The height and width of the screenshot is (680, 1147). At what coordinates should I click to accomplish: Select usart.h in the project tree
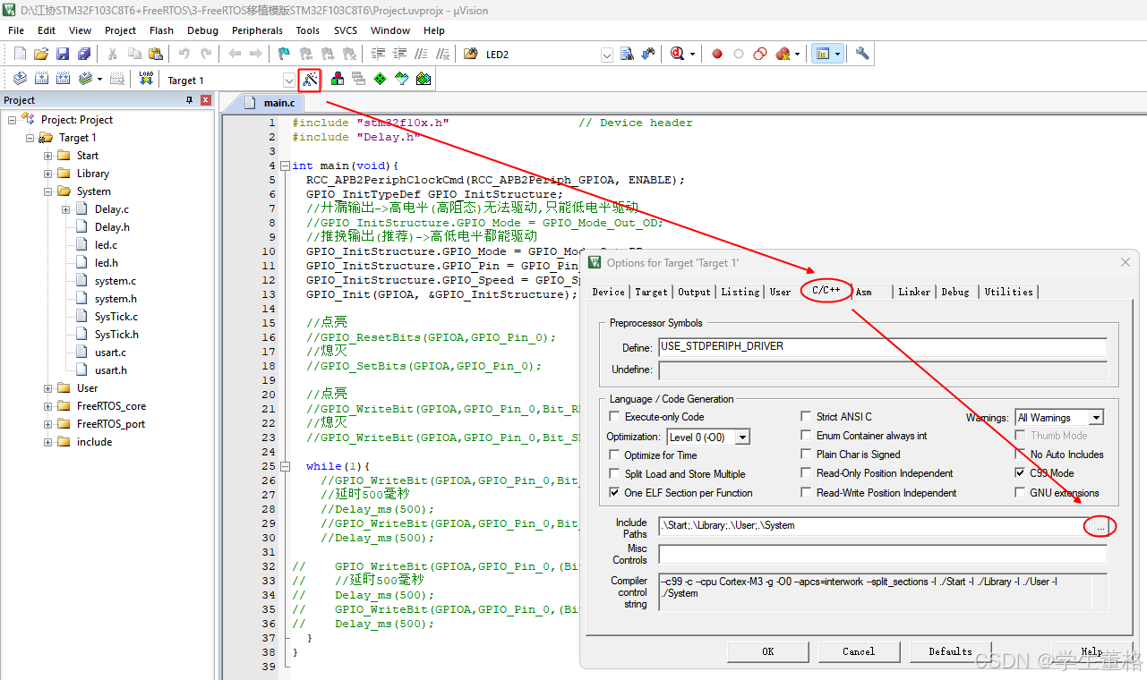(x=110, y=370)
